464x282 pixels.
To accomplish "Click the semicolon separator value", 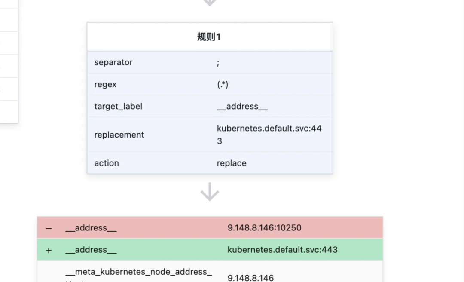I will coord(218,63).
